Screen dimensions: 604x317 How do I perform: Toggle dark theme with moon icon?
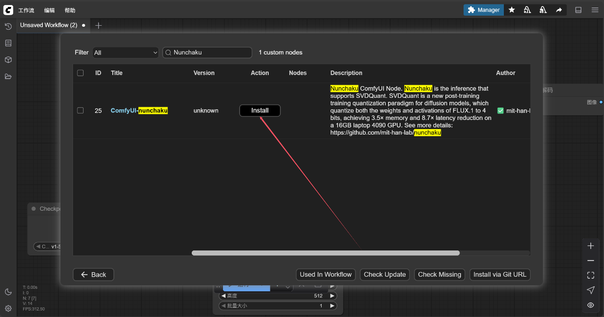(8, 292)
